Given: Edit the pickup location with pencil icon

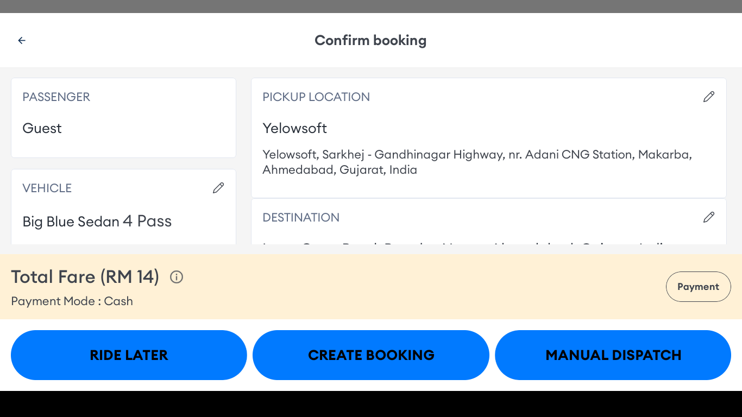Looking at the screenshot, I should click(x=708, y=97).
